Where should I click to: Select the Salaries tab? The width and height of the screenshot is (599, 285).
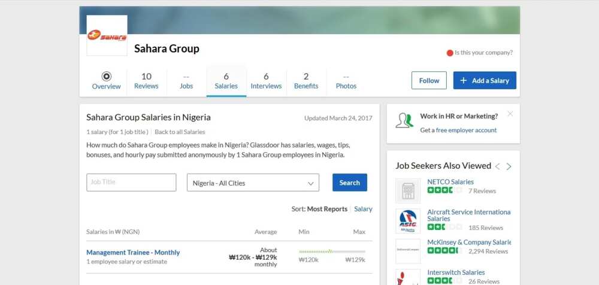(226, 81)
